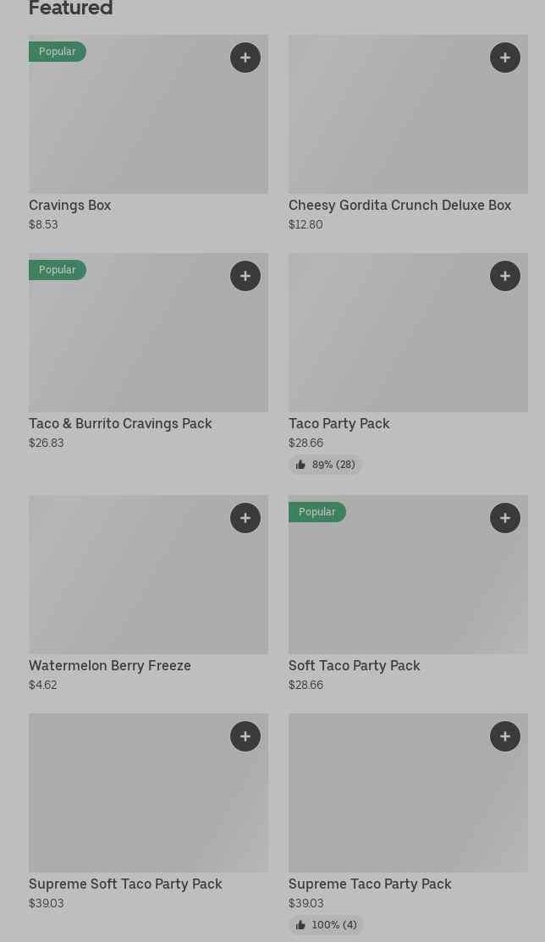Click plus icon on Supreme Taco Party Pack
Image resolution: width=545 pixels, height=942 pixels.
click(x=505, y=736)
